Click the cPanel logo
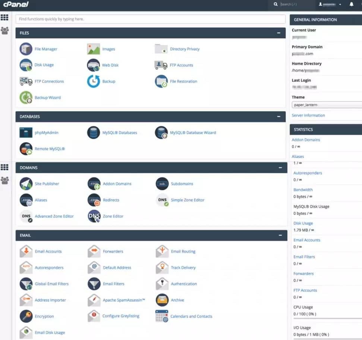362x340 pixels. 16,4
